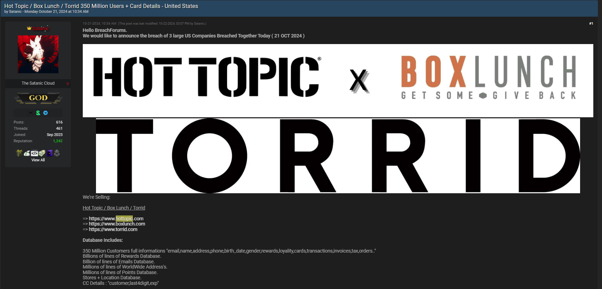Viewport: 602px width, 289px height.
Task: Click the 'The Satanic Cloud' user title
Action: coord(38,83)
